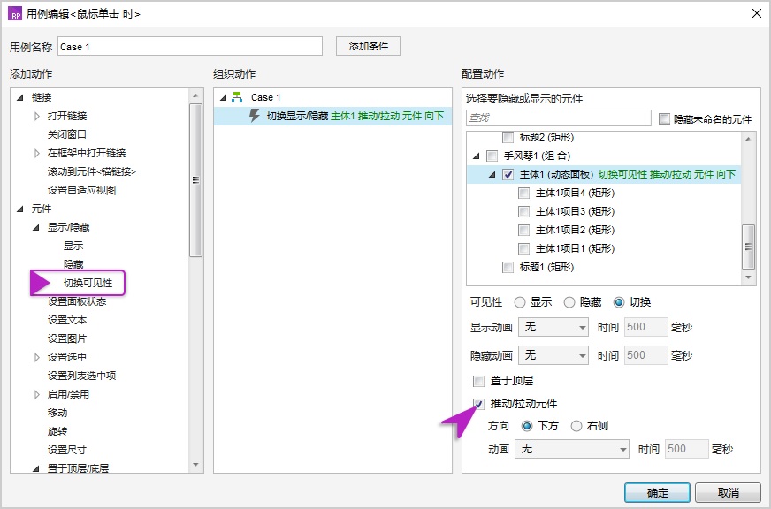
Task: Click the add-action list scrollbar down arrow
Action: click(x=195, y=465)
